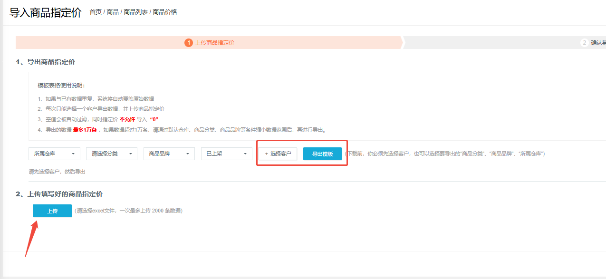Click heading 1、导出商品指定价
Image resolution: width=606 pixels, height=279 pixels.
point(45,62)
